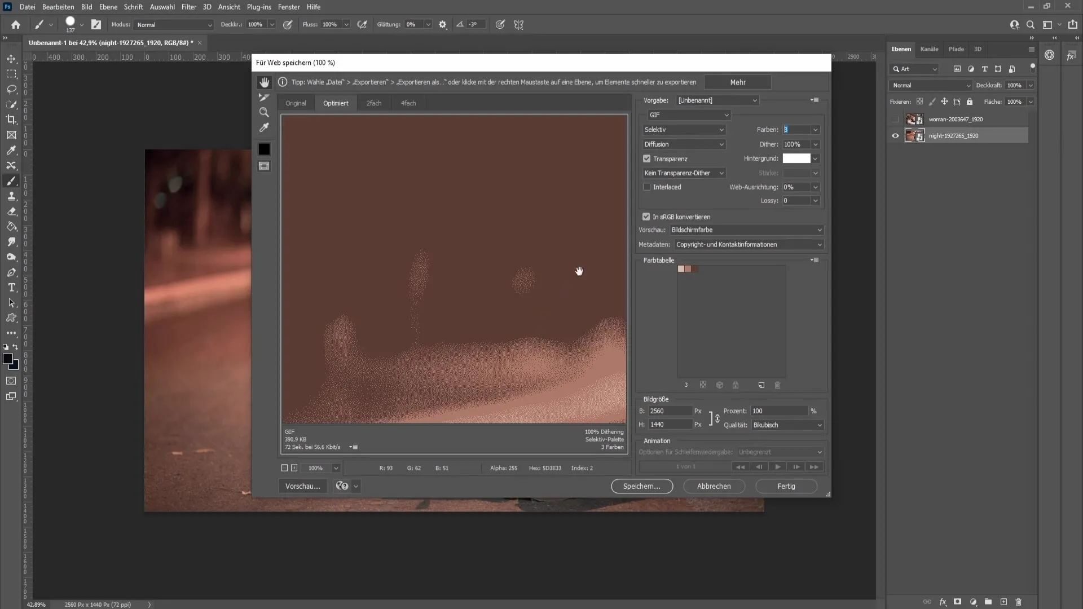The image size is (1083, 609).
Task: Select the Eraser tool
Action: [x=11, y=211]
